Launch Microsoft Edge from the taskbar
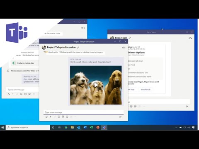The image size is (199, 149). [x=66, y=127]
